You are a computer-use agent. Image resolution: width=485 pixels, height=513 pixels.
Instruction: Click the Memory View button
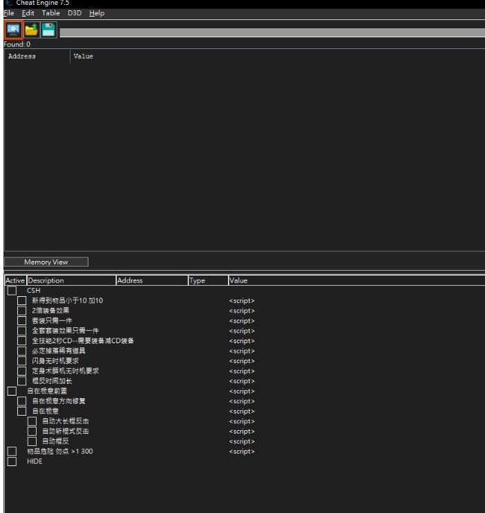pos(46,262)
